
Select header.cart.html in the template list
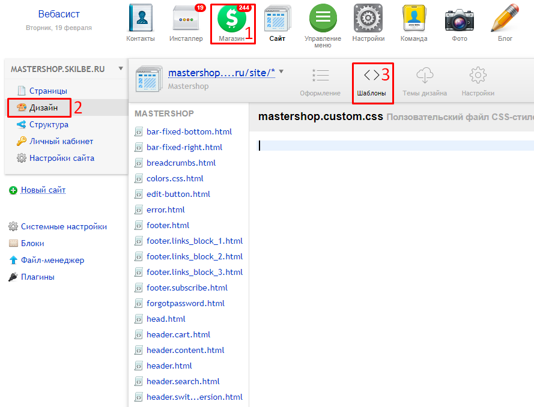pos(178,335)
